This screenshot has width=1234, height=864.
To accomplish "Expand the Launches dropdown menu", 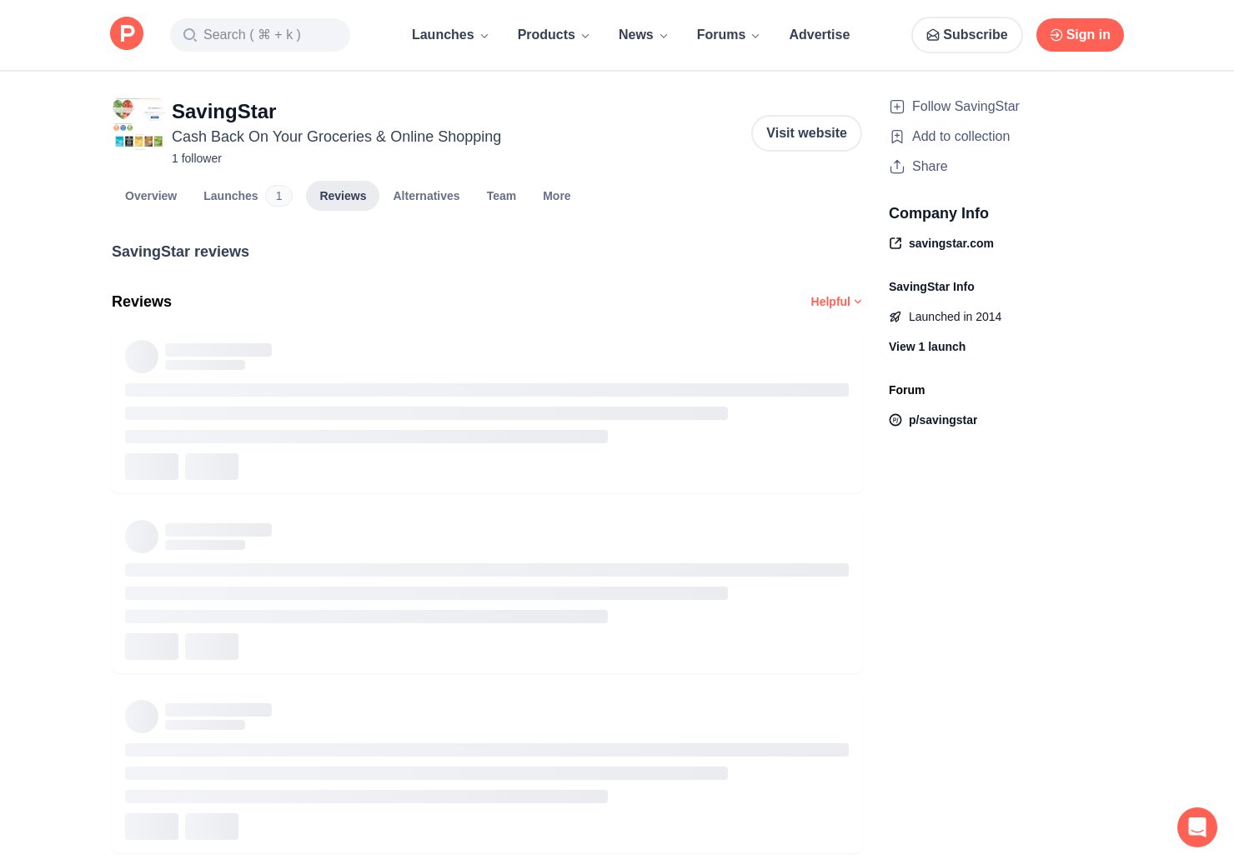I will coord(450,35).
